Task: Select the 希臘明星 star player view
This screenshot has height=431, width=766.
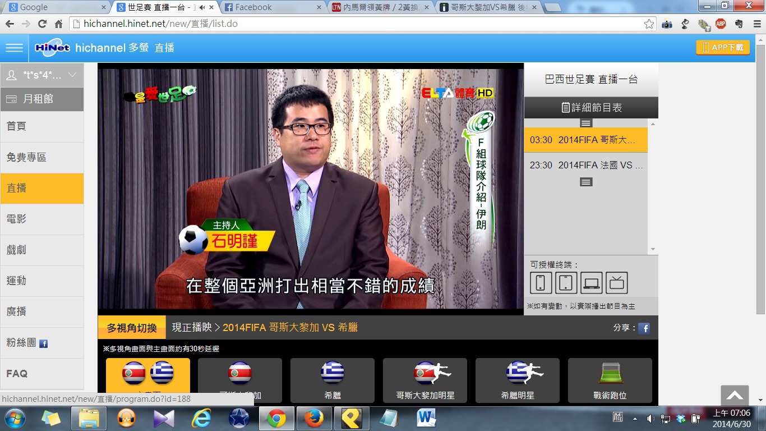Action: (518, 380)
